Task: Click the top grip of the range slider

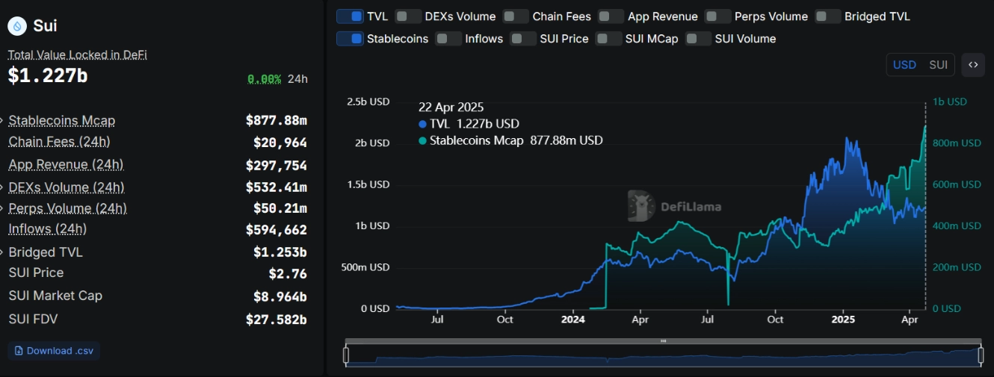Action: tap(663, 341)
